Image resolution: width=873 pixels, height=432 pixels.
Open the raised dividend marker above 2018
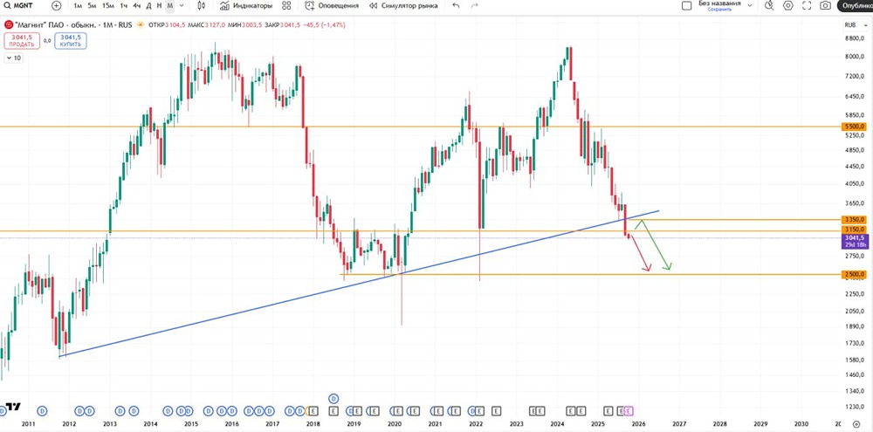coord(333,398)
